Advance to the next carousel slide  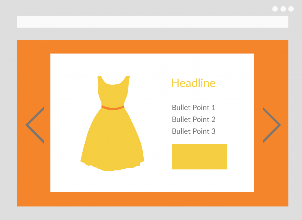coord(272,125)
